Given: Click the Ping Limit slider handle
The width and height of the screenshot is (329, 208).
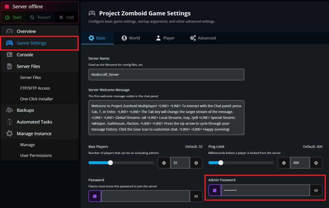Looking at the screenshot, I should [x=220, y=162].
